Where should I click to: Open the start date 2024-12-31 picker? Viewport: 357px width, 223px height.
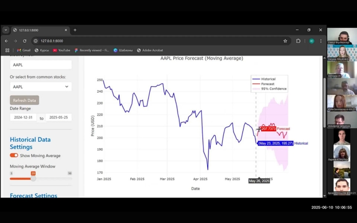23,117
